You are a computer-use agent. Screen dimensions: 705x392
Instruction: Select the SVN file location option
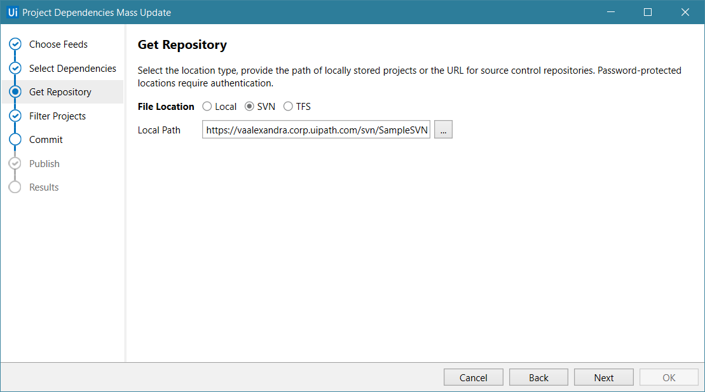click(260, 107)
